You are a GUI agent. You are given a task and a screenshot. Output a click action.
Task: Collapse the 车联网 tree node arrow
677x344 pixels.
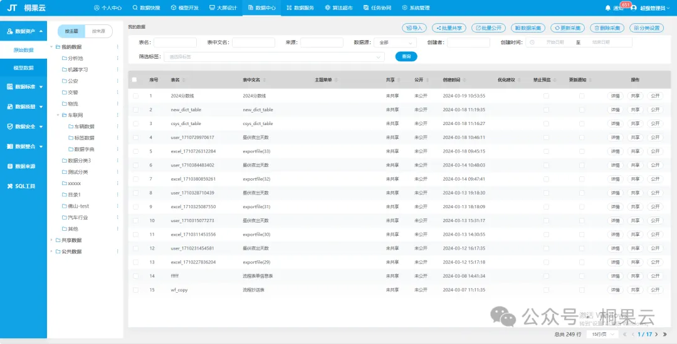pos(58,115)
